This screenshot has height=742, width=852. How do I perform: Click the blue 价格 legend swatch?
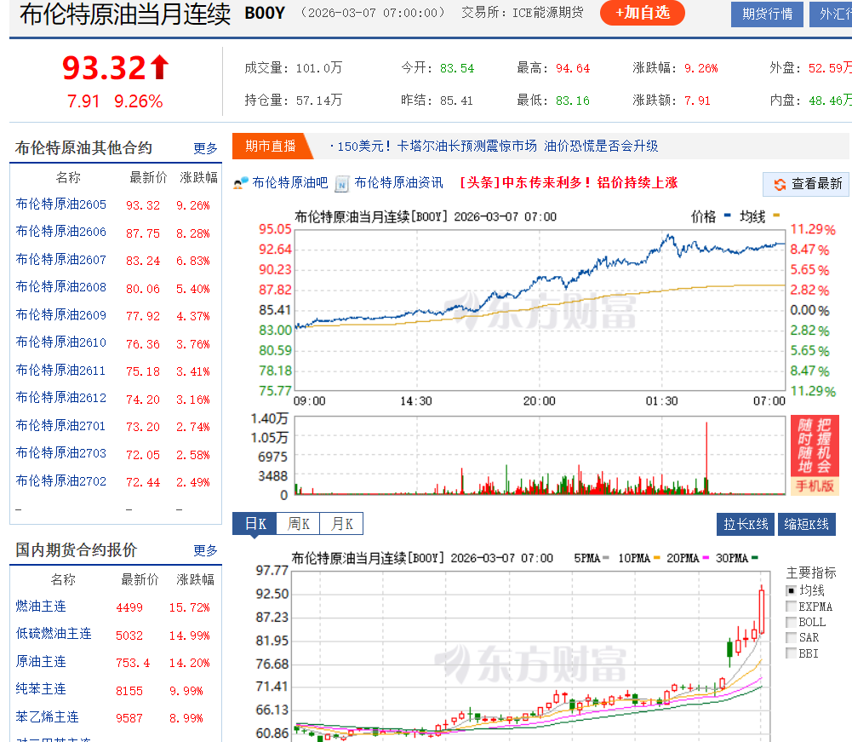[728, 216]
